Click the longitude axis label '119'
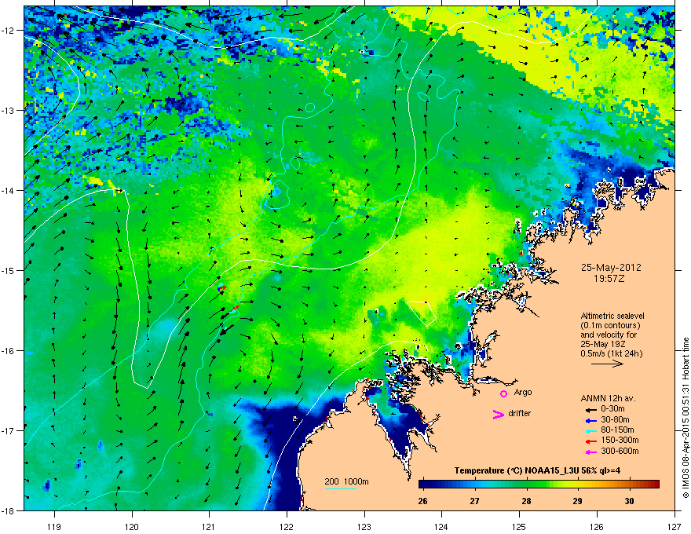 54,526
